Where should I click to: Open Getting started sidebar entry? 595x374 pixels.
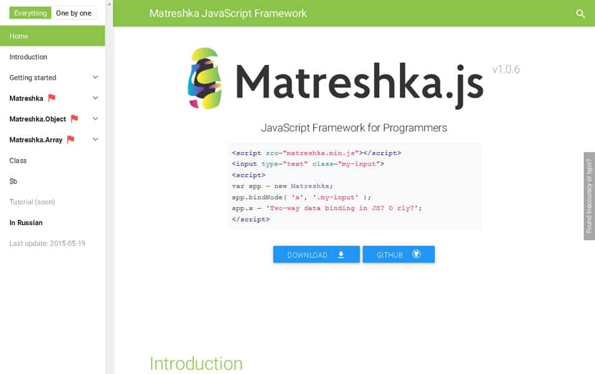[x=32, y=77]
